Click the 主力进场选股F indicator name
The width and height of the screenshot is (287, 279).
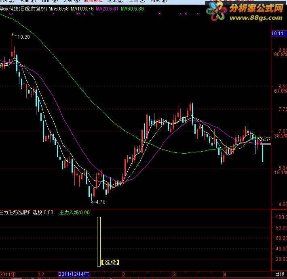15,212
